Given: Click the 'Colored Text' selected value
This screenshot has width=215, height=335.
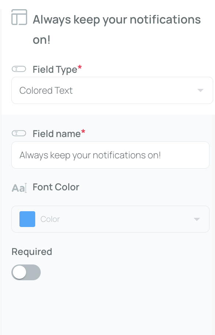Looking at the screenshot, I should [46, 91].
